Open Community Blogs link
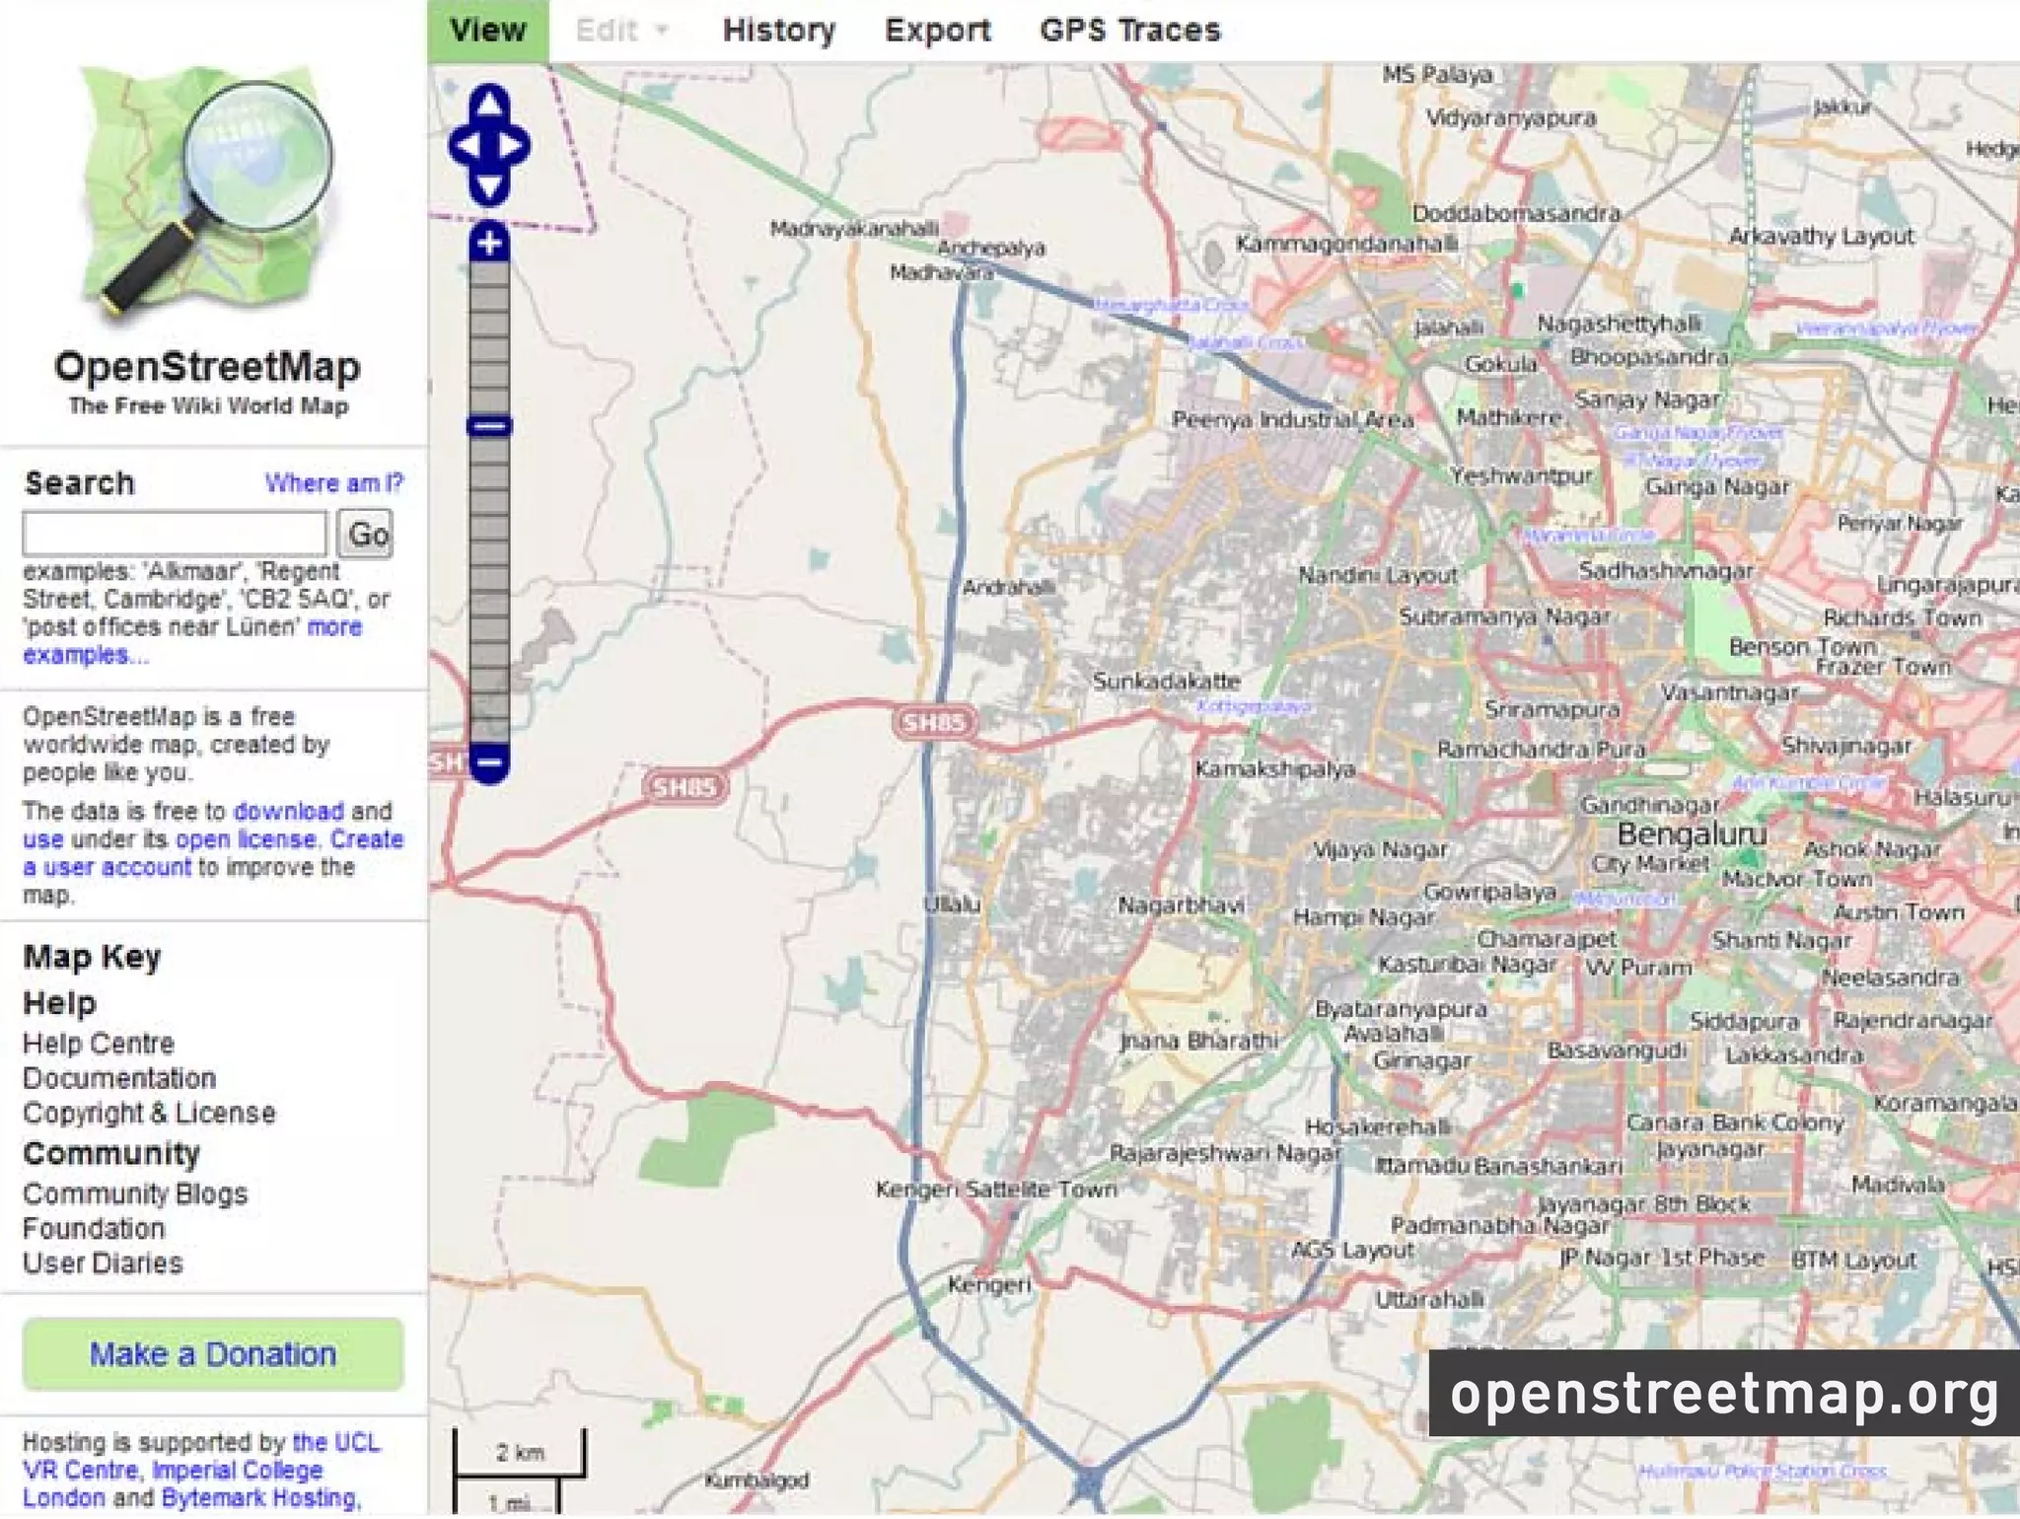This screenshot has width=2020, height=1519. (x=135, y=1193)
